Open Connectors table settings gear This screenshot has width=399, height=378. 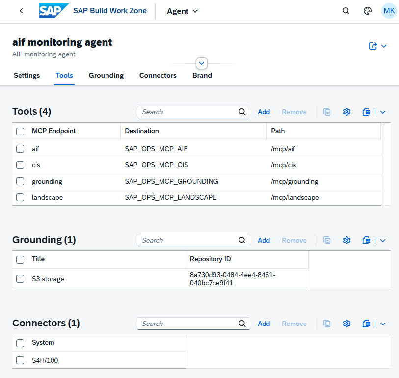tap(346, 324)
